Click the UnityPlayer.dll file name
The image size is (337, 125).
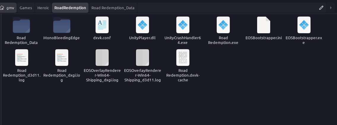click(x=142, y=38)
